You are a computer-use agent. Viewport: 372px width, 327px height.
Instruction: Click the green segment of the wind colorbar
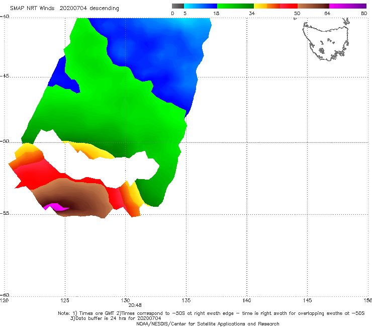tap(235, 6)
